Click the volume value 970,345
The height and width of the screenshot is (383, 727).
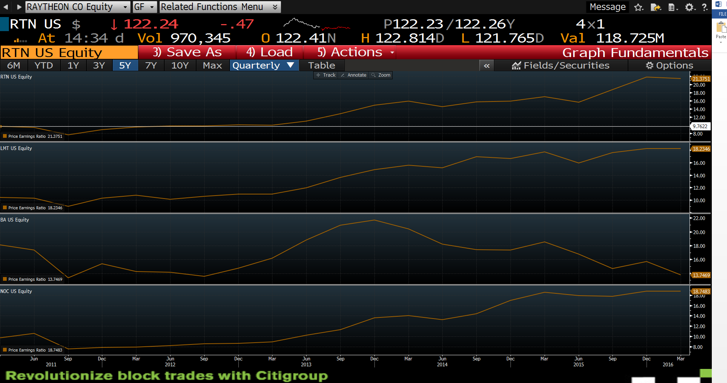pyautogui.click(x=201, y=38)
